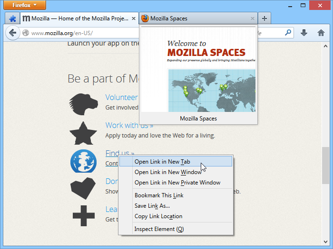Click the plus cross icon

tap(83, 216)
